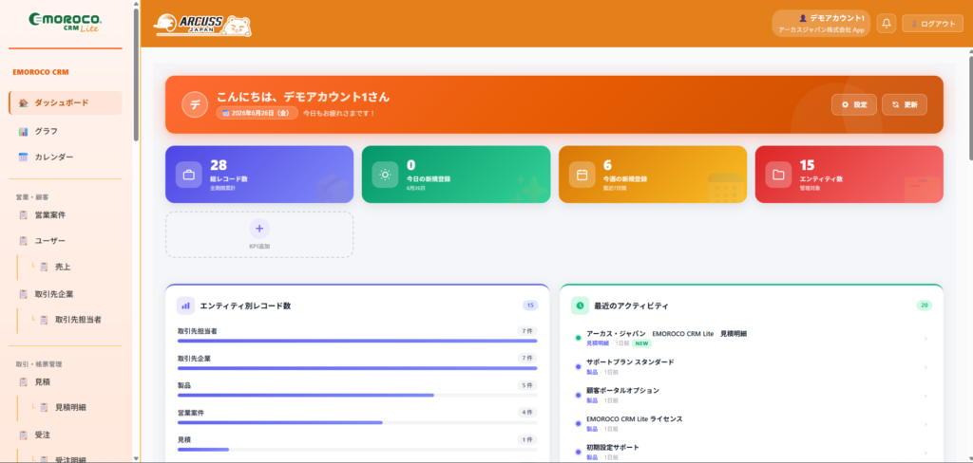
Task: Expand the 顧客ポータルオプション activity chevron
Action: (x=925, y=396)
